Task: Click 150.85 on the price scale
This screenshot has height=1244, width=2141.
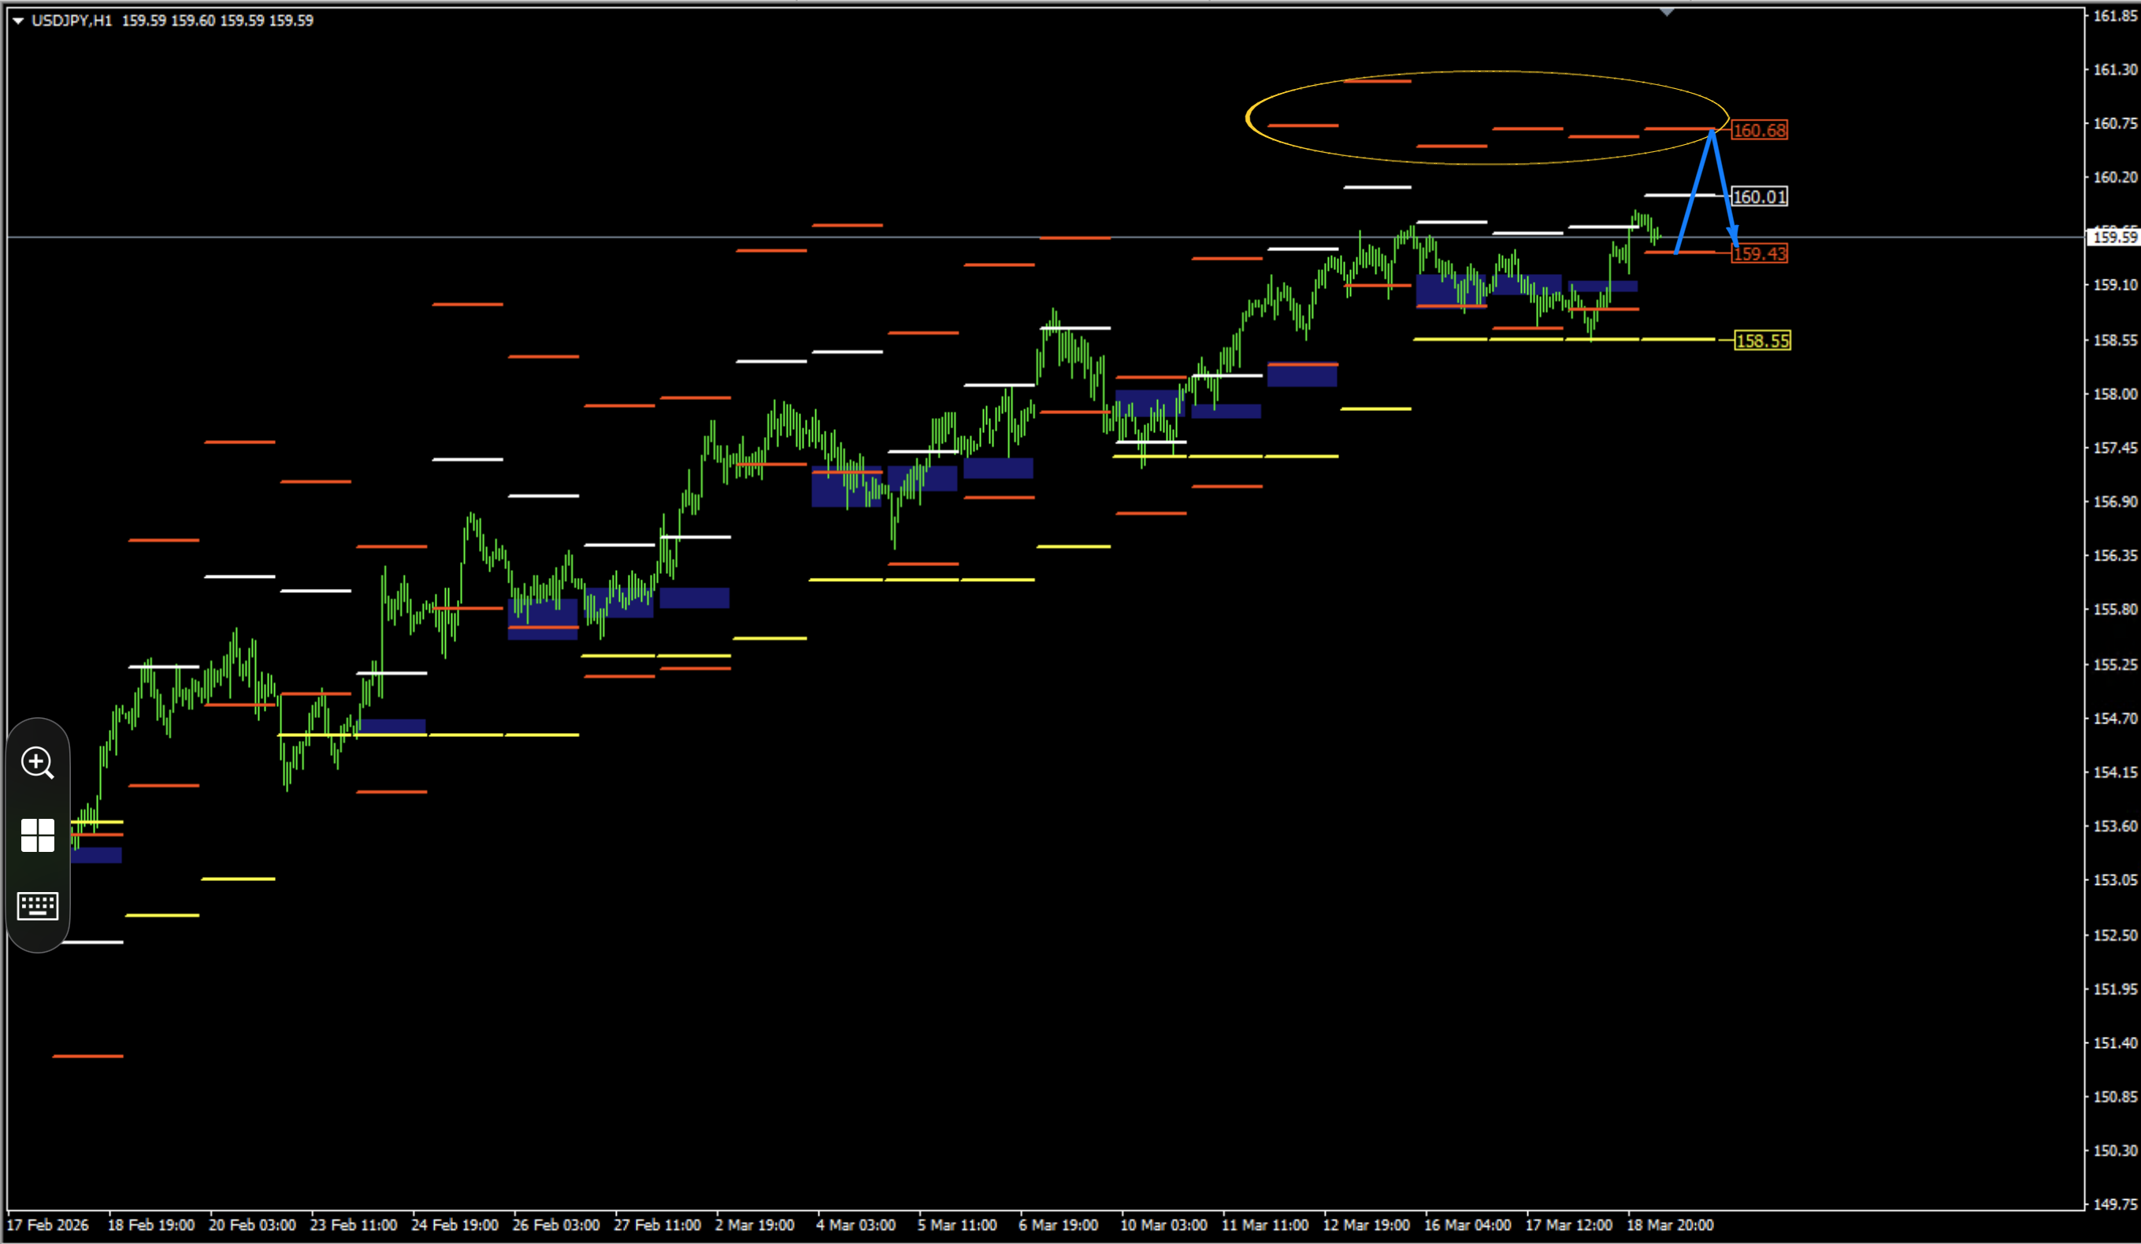Action: [x=2115, y=1096]
